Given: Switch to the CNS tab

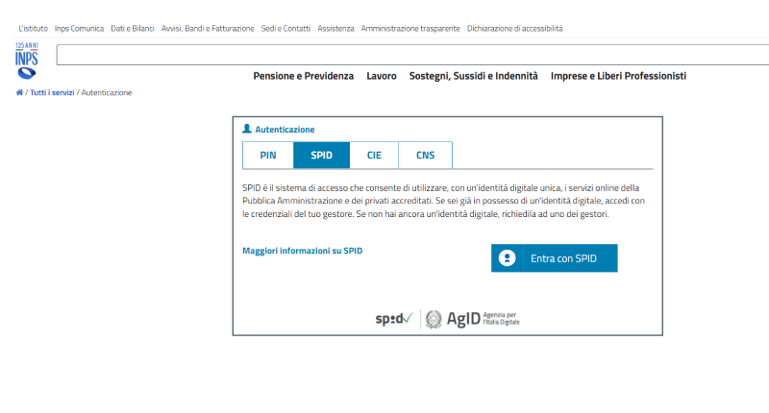Looking at the screenshot, I should click(425, 156).
